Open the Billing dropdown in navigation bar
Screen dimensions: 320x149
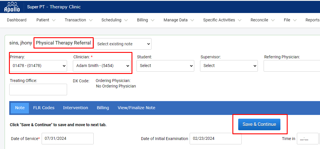pyautogui.click(x=146, y=20)
